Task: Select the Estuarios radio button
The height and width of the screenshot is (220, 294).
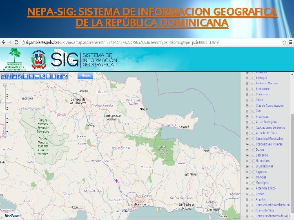Action: (x=250, y=156)
